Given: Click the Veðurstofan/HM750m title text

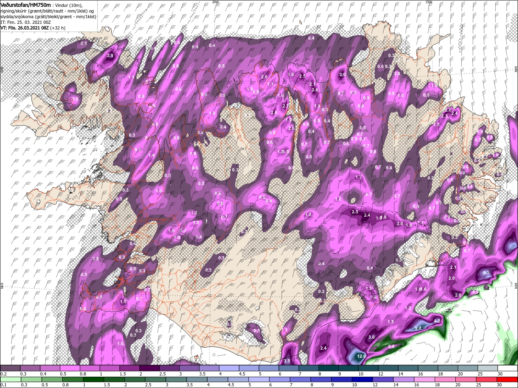Looking at the screenshot, I should coord(26,5).
